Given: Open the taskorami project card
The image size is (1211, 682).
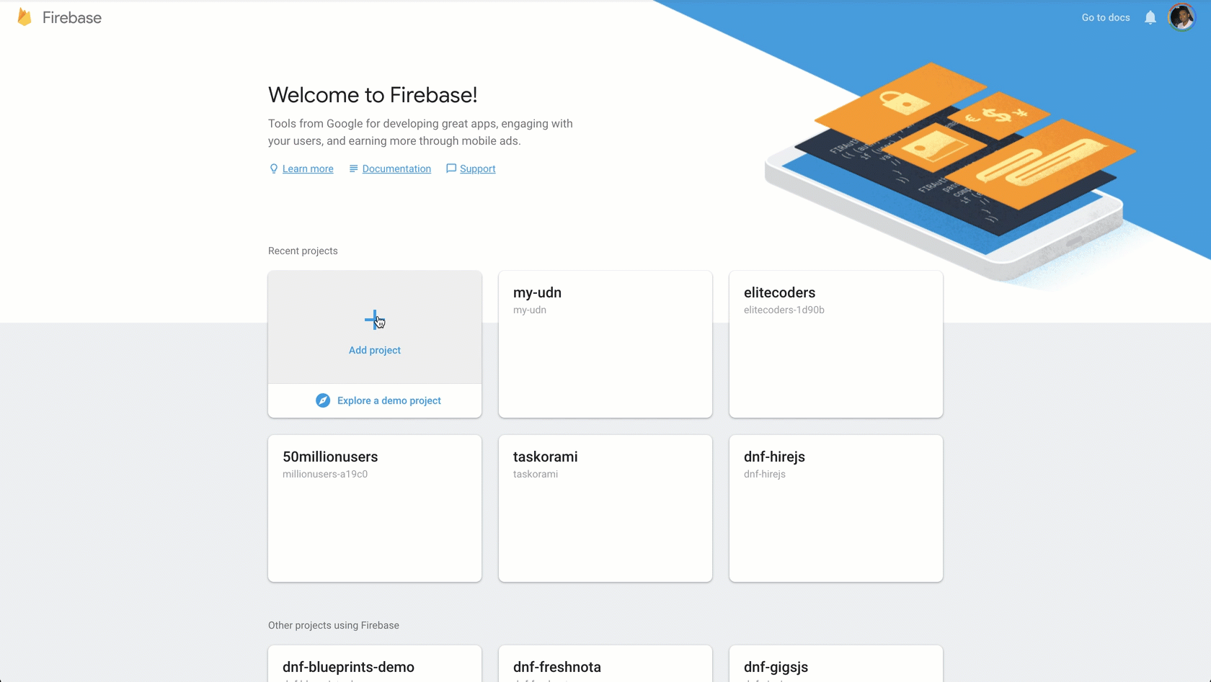Looking at the screenshot, I should tap(605, 508).
